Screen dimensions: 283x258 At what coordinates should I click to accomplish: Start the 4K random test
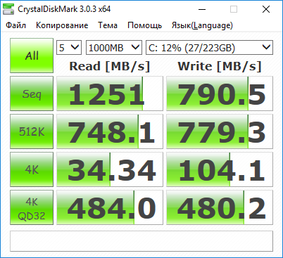(32, 169)
